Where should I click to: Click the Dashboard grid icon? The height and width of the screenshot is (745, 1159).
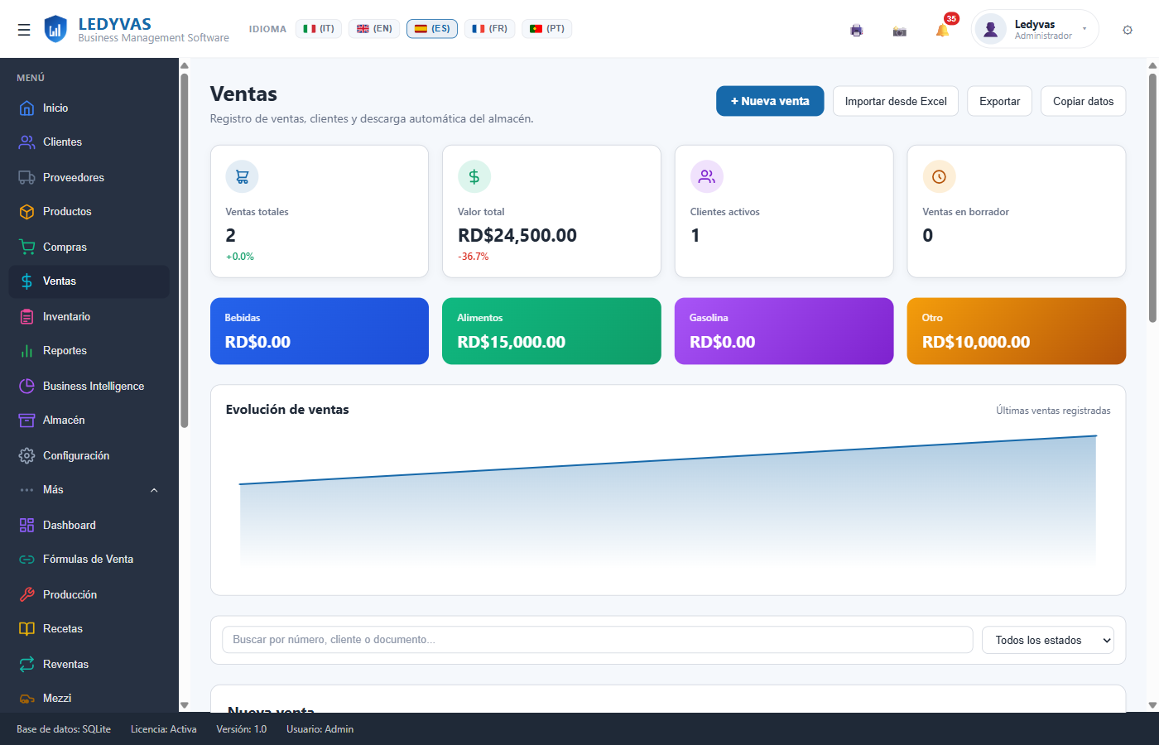click(x=26, y=525)
